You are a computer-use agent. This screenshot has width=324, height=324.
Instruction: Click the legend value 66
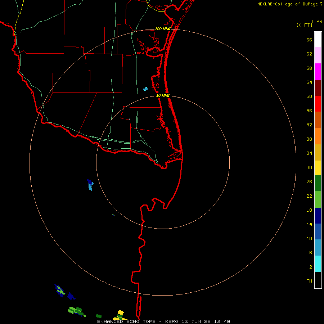[x=309, y=40]
